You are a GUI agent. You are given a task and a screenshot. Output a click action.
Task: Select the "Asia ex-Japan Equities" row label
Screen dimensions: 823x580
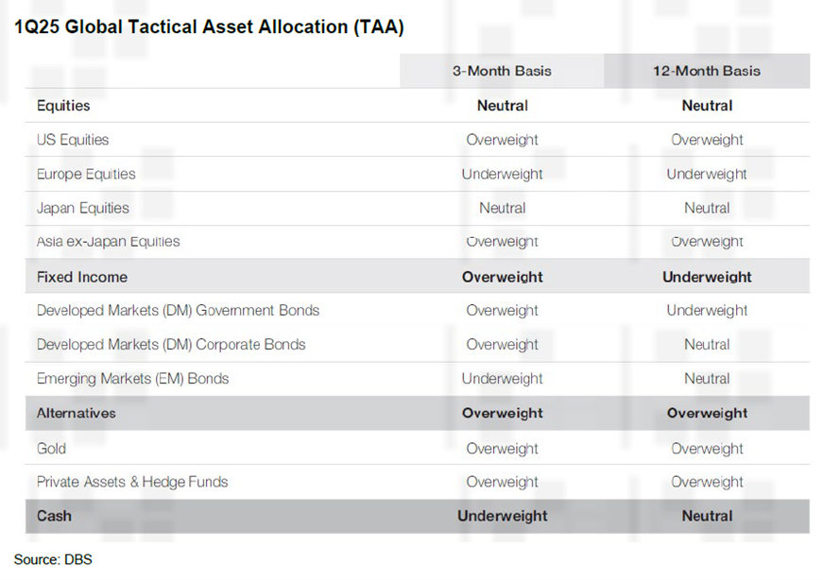[108, 242]
